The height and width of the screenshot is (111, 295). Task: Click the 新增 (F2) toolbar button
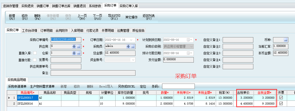pyautogui.click(x=12, y=17)
